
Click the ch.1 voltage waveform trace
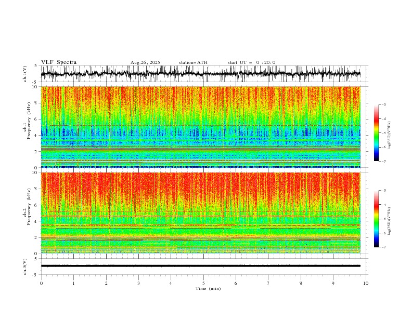coord(200,74)
